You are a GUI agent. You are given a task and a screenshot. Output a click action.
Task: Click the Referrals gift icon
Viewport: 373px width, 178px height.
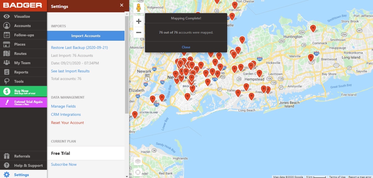tap(7, 156)
